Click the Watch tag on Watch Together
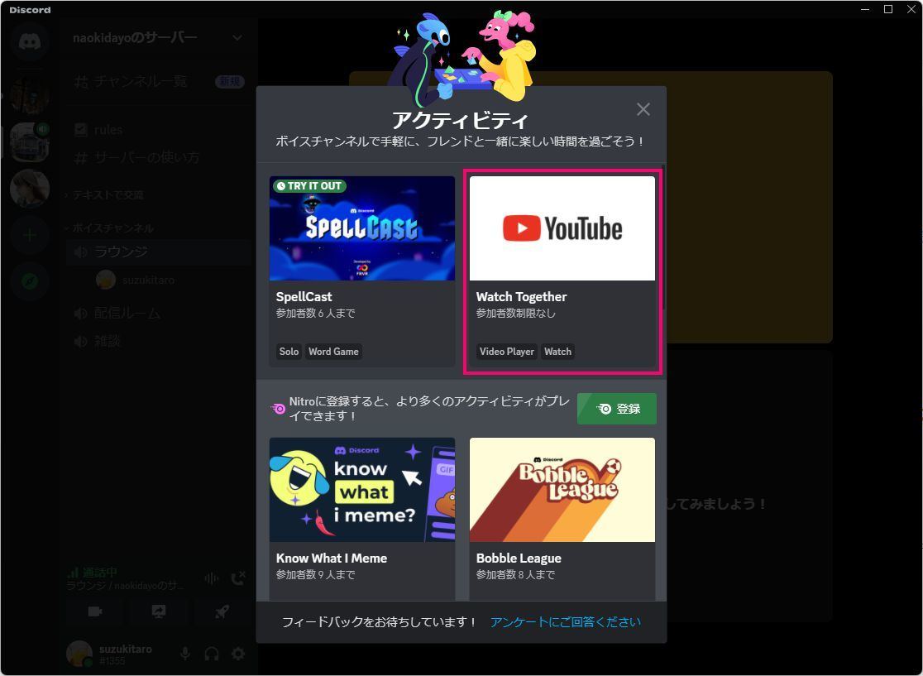The height and width of the screenshot is (676, 923). (x=557, y=352)
